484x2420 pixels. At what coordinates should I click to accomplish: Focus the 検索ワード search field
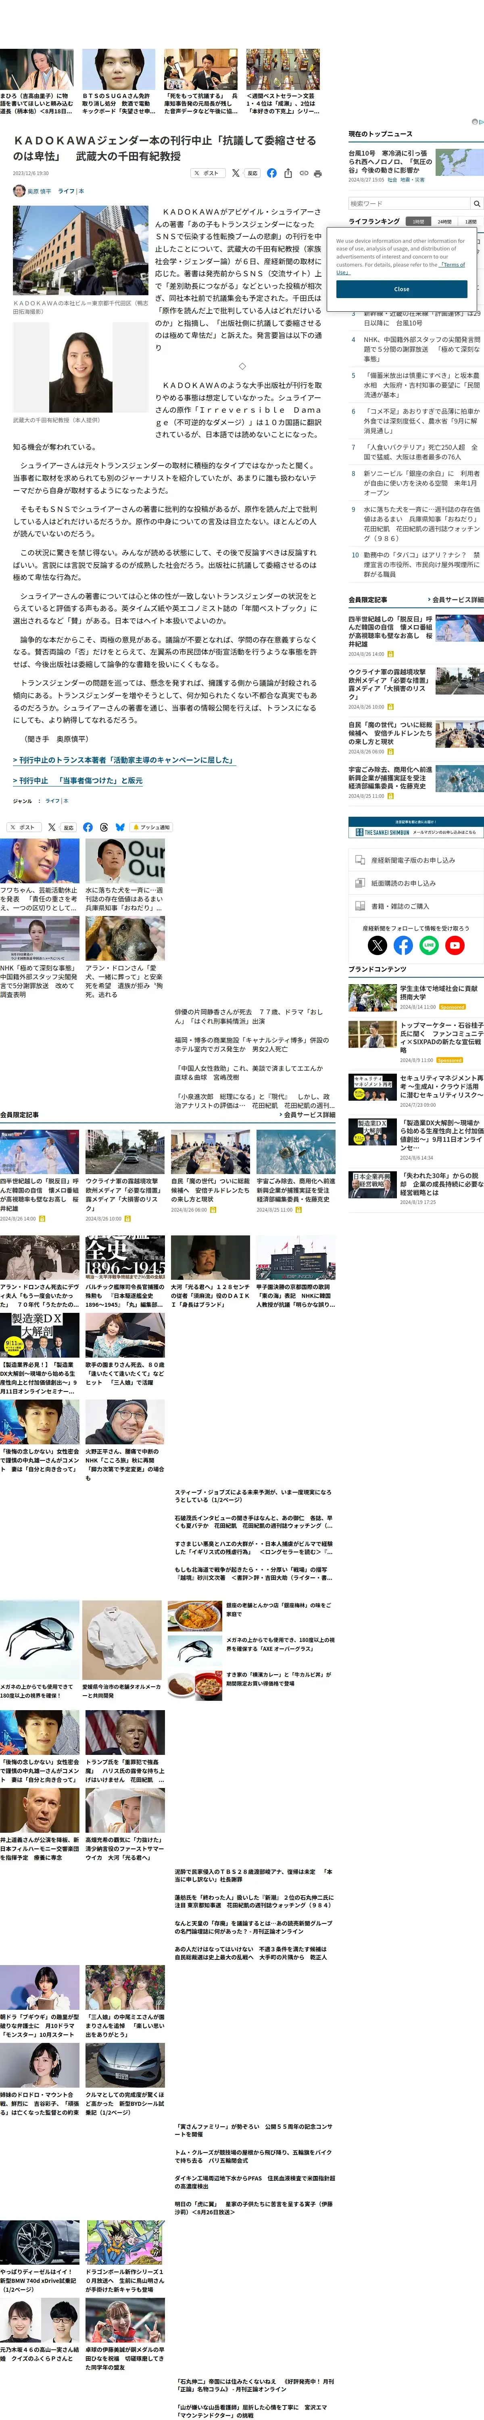(x=409, y=203)
